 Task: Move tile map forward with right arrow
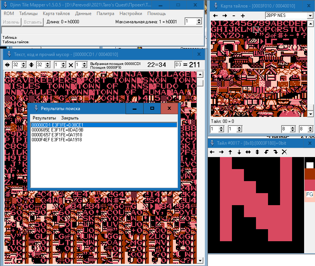225,15
